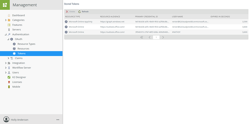Image resolution: width=250 pixels, height=124 pixels.
Task: Click the Features icon
Action: (x=9, y=25)
